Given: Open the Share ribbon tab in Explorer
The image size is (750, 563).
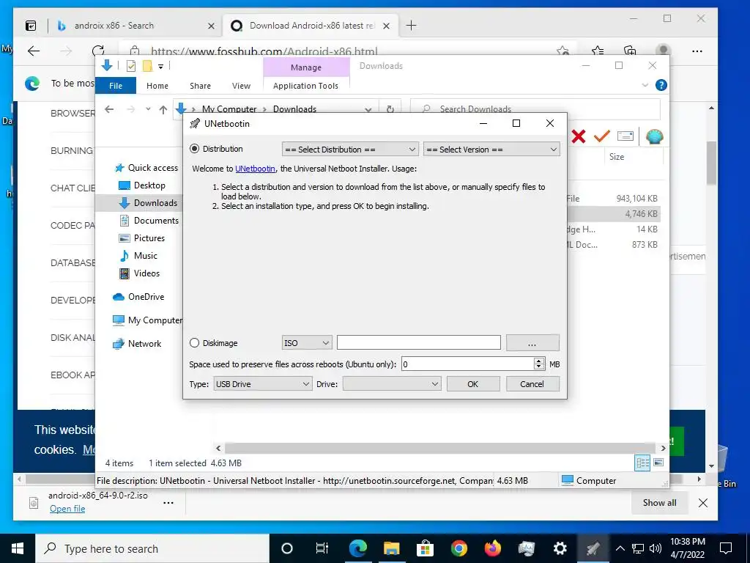Looking at the screenshot, I should tap(200, 86).
